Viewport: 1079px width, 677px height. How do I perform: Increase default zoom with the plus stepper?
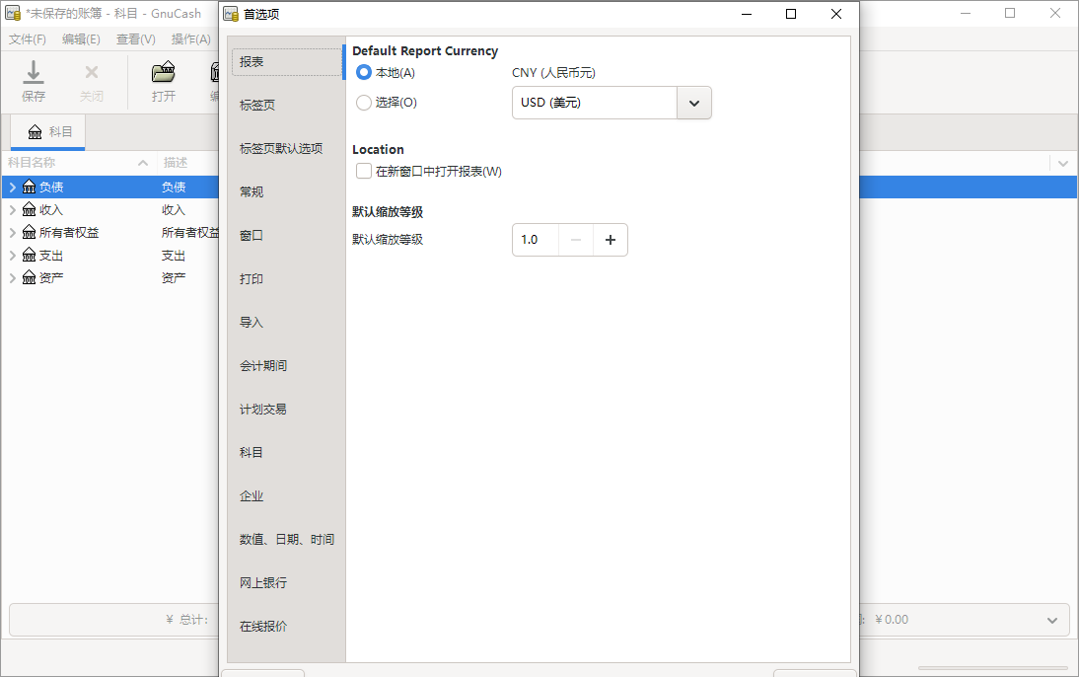pyautogui.click(x=610, y=240)
